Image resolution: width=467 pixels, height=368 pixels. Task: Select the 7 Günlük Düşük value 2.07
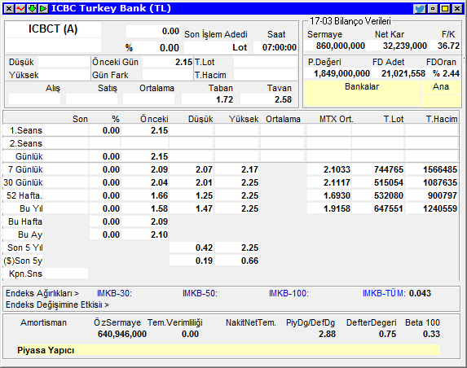(x=204, y=169)
